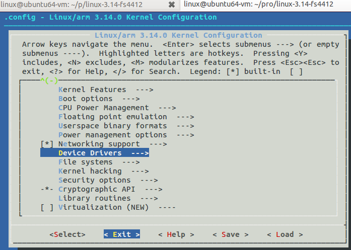
Task: Click the ---> arrow after Security options
Action: [149, 181]
